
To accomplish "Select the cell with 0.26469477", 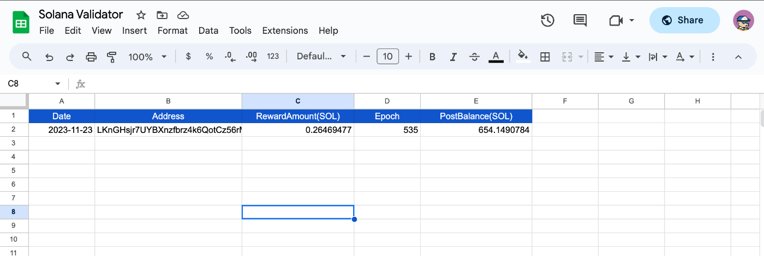I will coord(298,130).
